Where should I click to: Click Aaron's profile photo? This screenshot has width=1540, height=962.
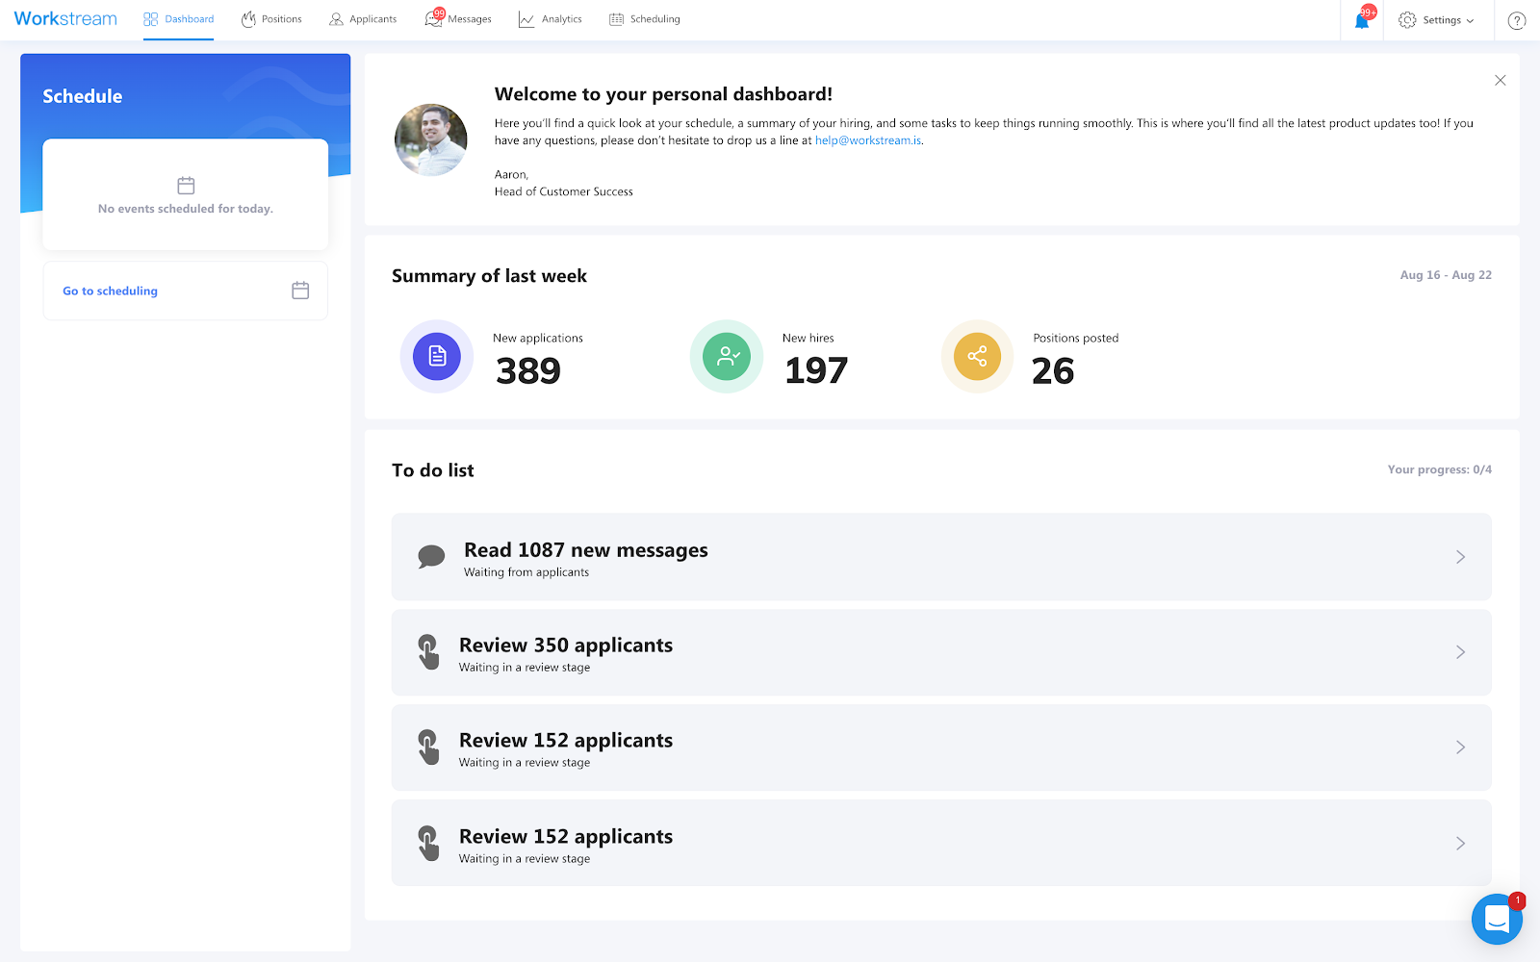click(x=431, y=139)
